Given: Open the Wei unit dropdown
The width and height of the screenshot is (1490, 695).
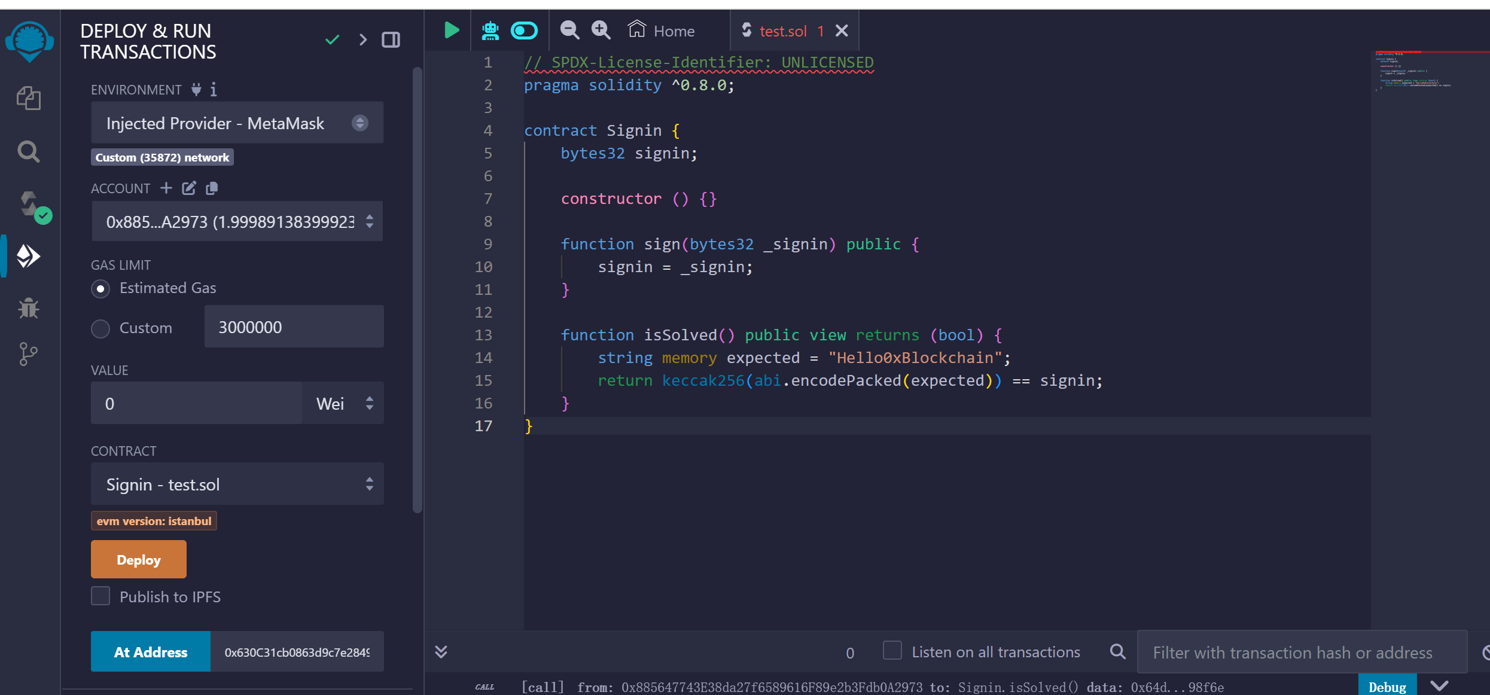Looking at the screenshot, I should pyautogui.click(x=343, y=403).
